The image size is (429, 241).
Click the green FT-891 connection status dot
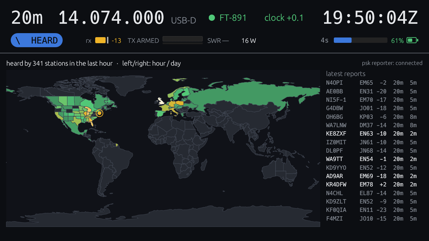click(x=212, y=18)
